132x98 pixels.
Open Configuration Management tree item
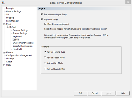point(19,55)
